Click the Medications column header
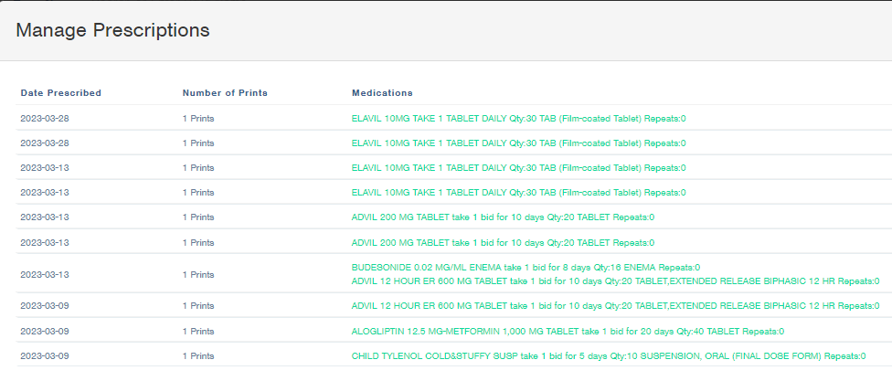The image size is (892, 381). click(382, 93)
